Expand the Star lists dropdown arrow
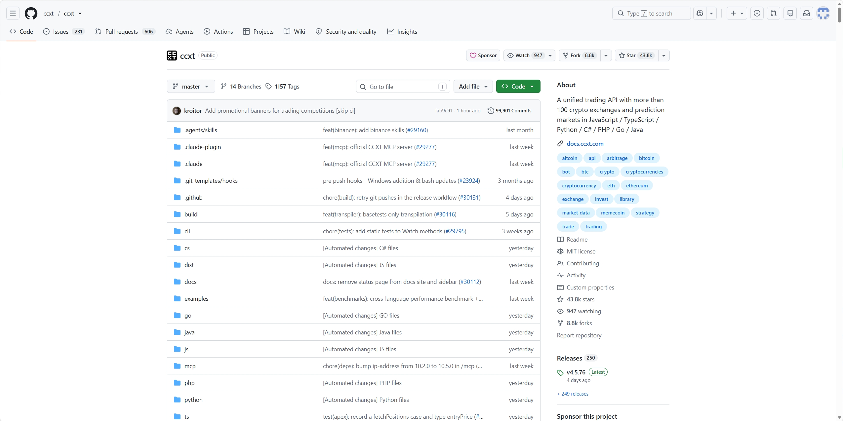 coord(664,56)
